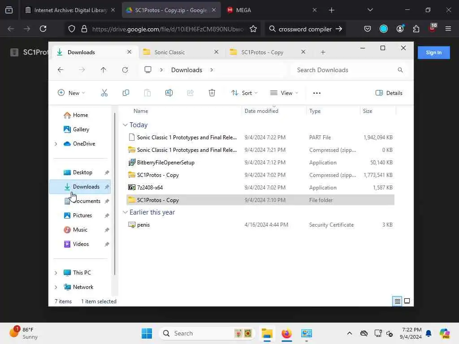The height and width of the screenshot is (344, 459).
Task: Expand This PC in the navigation pane
Action: (x=56, y=273)
